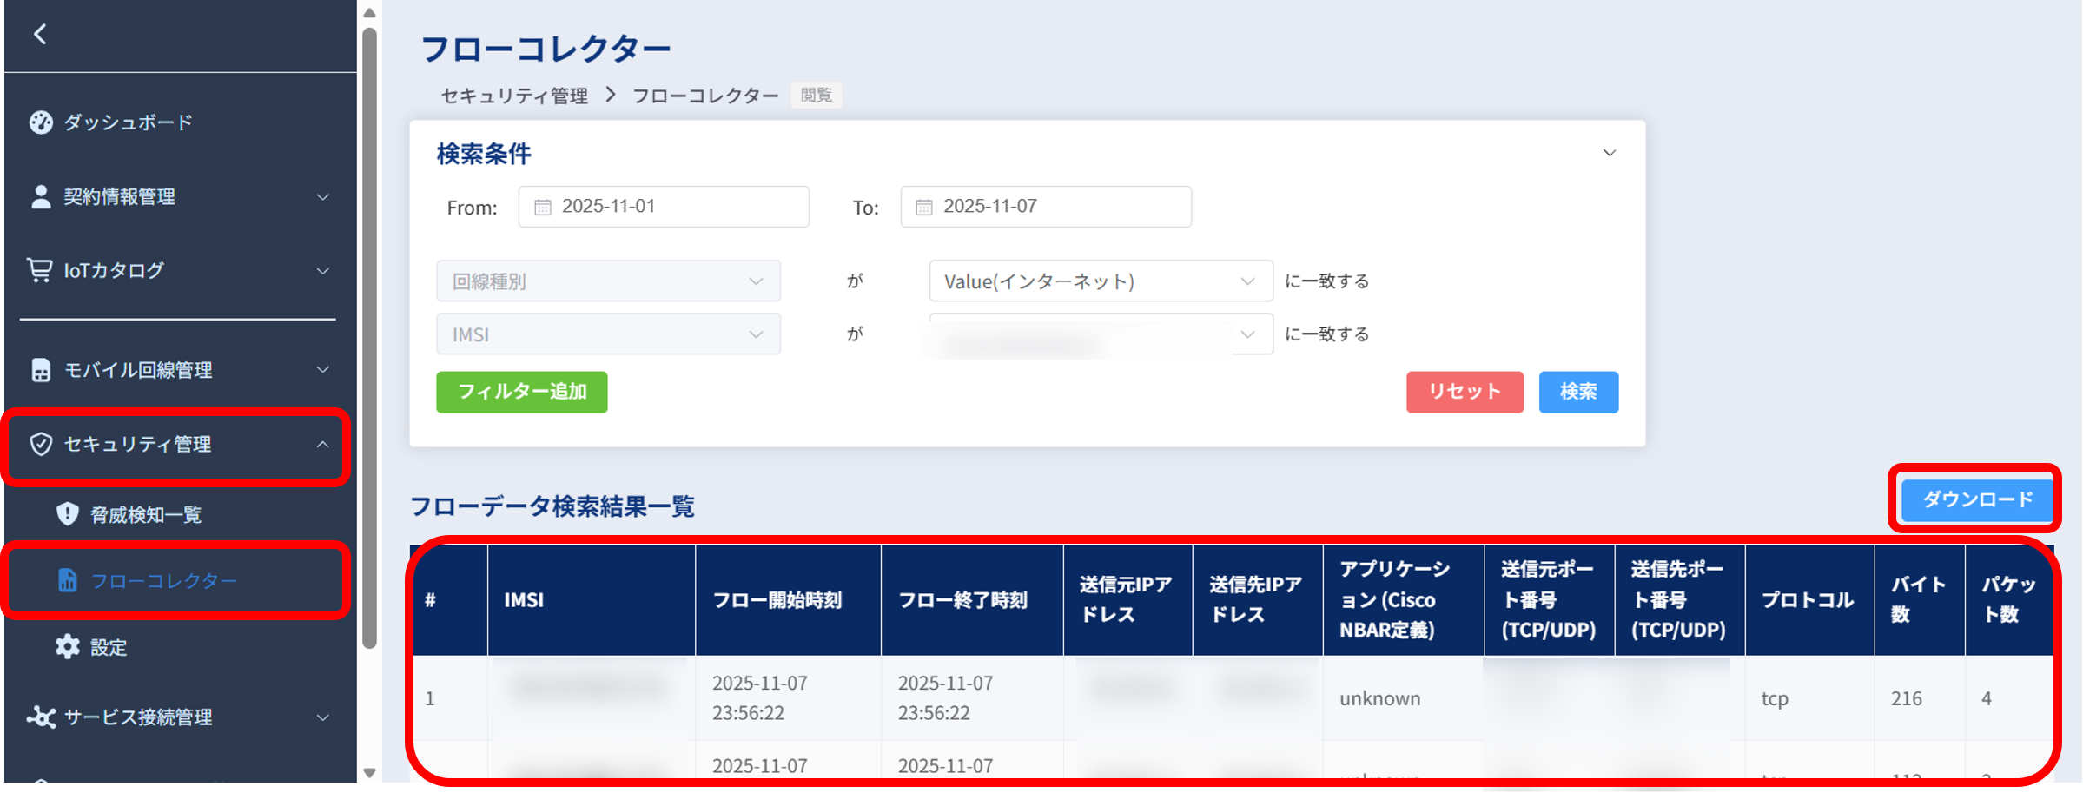Click the サービス接続管理 network icon
2083x793 pixels.
pyautogui.click(x=39, y=716)
